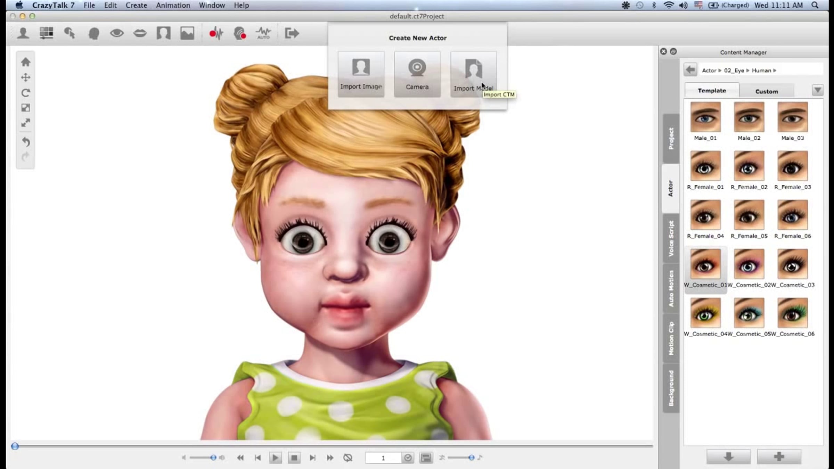834x469 pixels.
Task: Open the Eye settings toolbar icon
Action: click(117, 33)
